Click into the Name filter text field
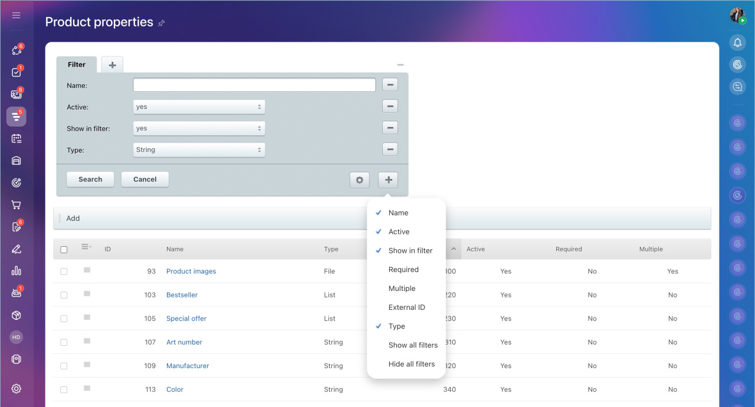 click(x=254, y=85)
